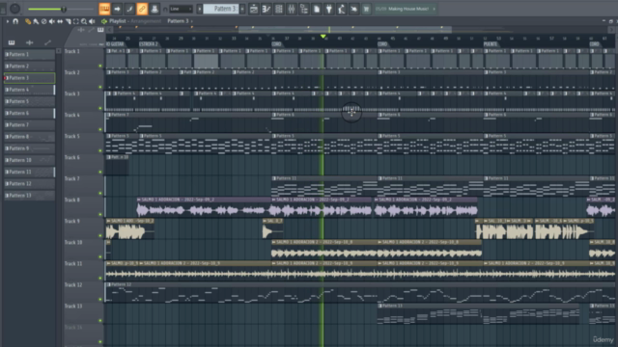The width and height of the screenshot is (618, 347).
Task: Toggle the link icon in the top toolbar
Action: tap(142, 9)
